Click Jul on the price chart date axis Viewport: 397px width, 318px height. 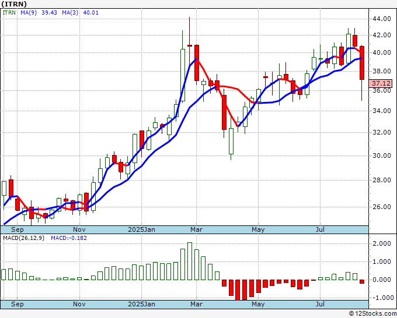[321, 229]
